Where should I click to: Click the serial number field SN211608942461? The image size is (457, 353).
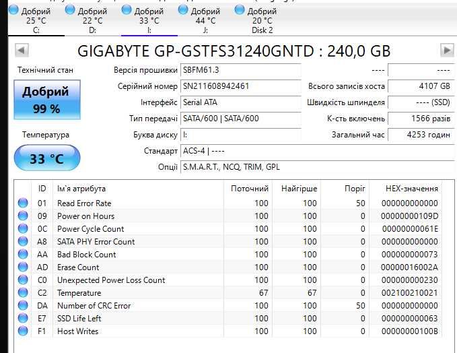point(241,86)
